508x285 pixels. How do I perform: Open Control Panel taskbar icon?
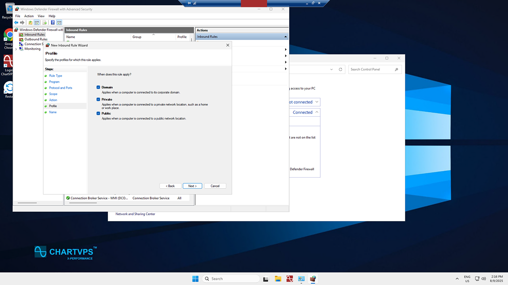301,279
